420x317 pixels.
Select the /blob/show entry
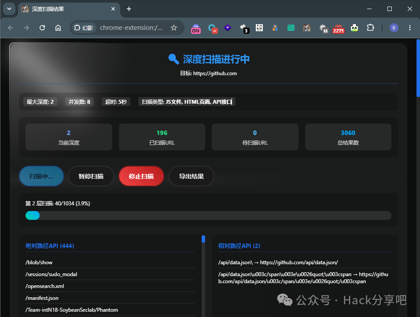(110, 262)
